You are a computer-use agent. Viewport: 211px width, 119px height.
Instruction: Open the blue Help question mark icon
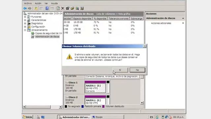point(47,8)
